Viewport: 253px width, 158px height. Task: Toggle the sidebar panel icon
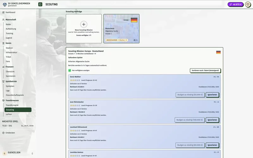coord(40,4)
